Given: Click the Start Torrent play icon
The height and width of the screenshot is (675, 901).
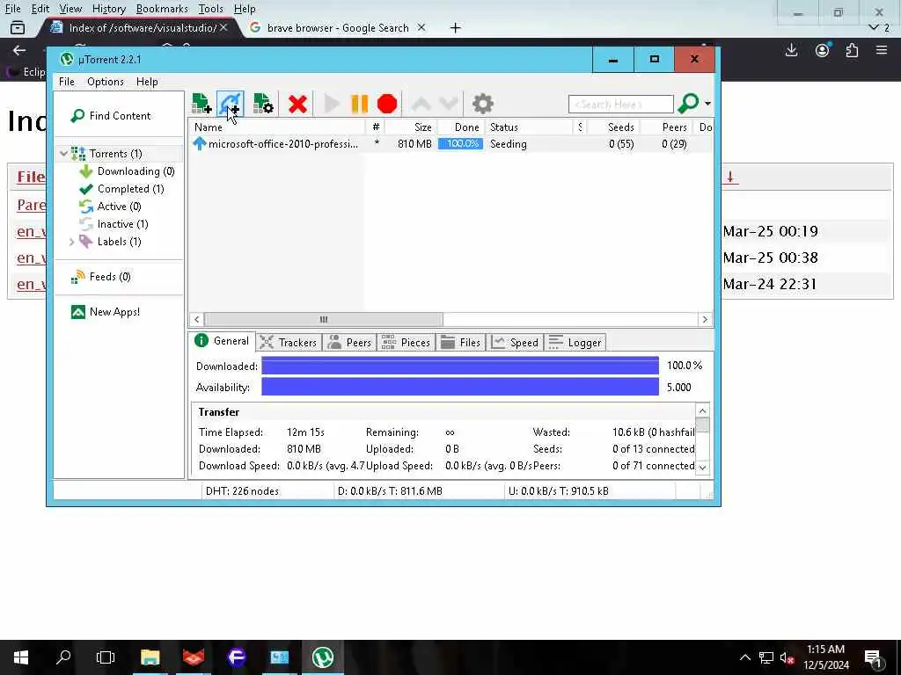Looking at the screenshot, I should [x=332, y=104].
